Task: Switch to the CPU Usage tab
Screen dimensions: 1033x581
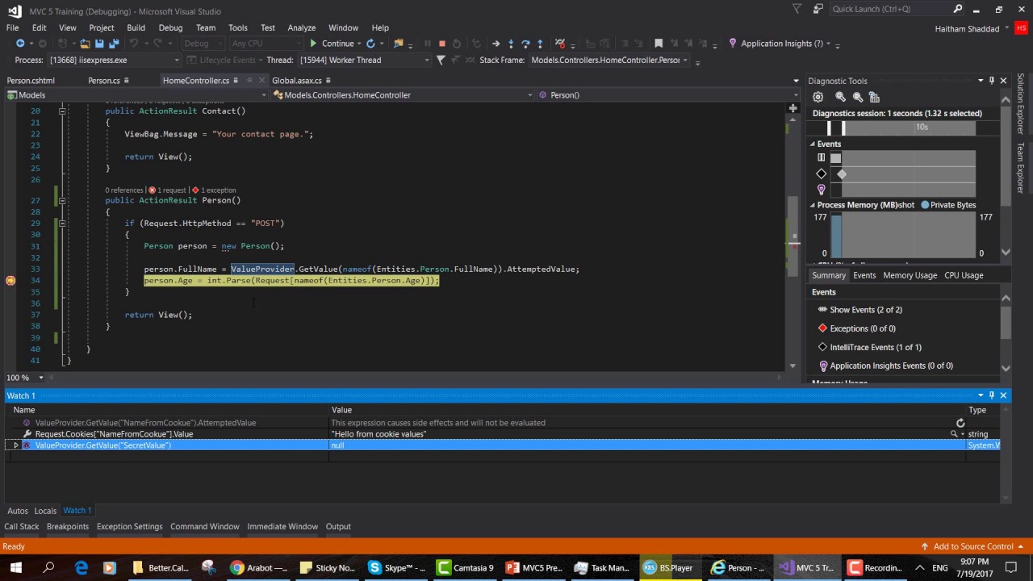Action: point(964,275)
